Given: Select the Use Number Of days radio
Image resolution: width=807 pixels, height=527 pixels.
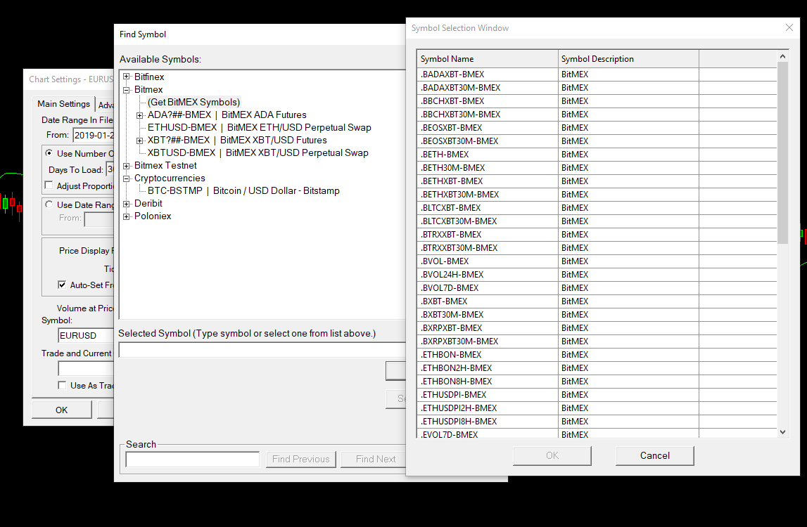Looking at the screenshot, I should coord(49,153).
